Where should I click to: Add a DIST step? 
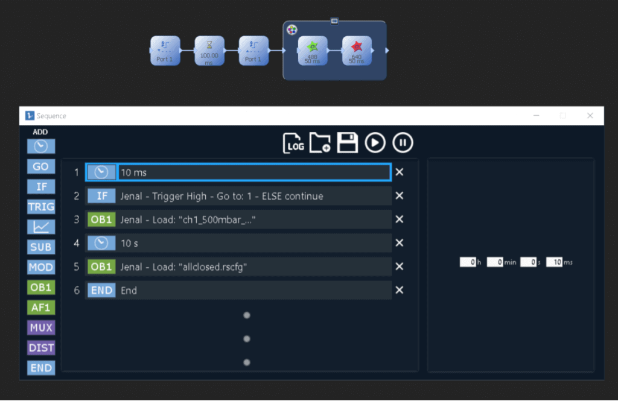pyautogui.click(x=41, y=348)
